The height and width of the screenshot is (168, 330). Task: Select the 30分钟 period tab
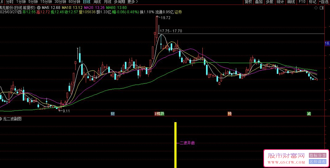60,2
